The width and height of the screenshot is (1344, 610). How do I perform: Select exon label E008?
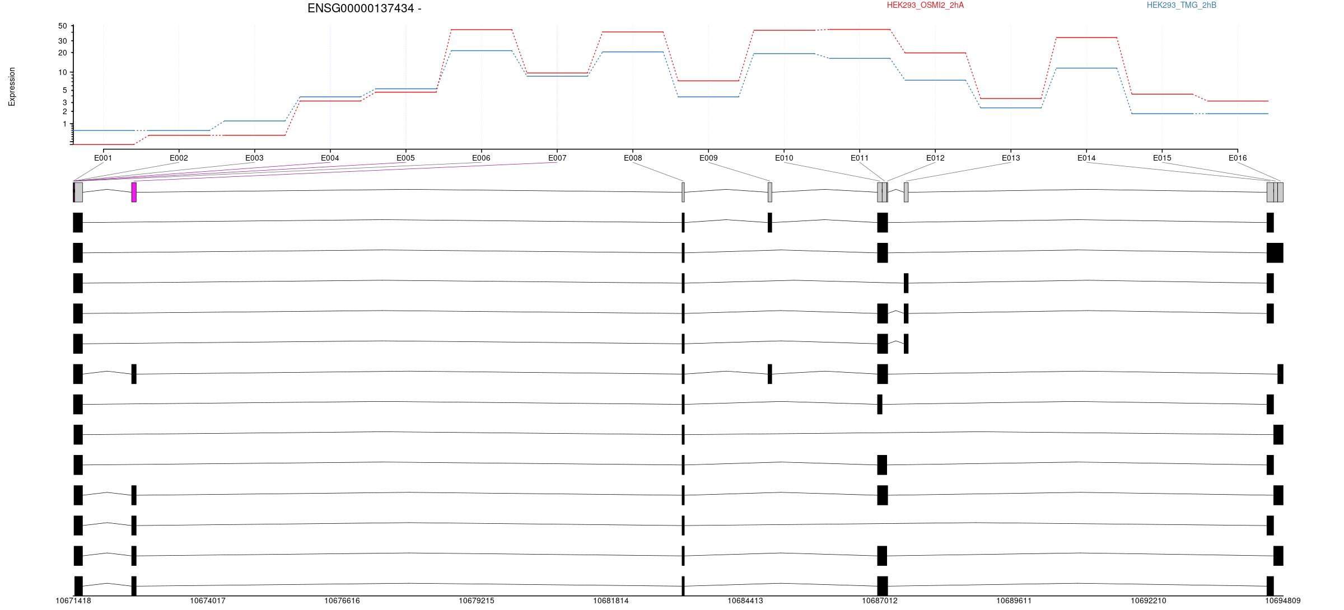click(633, 158)
